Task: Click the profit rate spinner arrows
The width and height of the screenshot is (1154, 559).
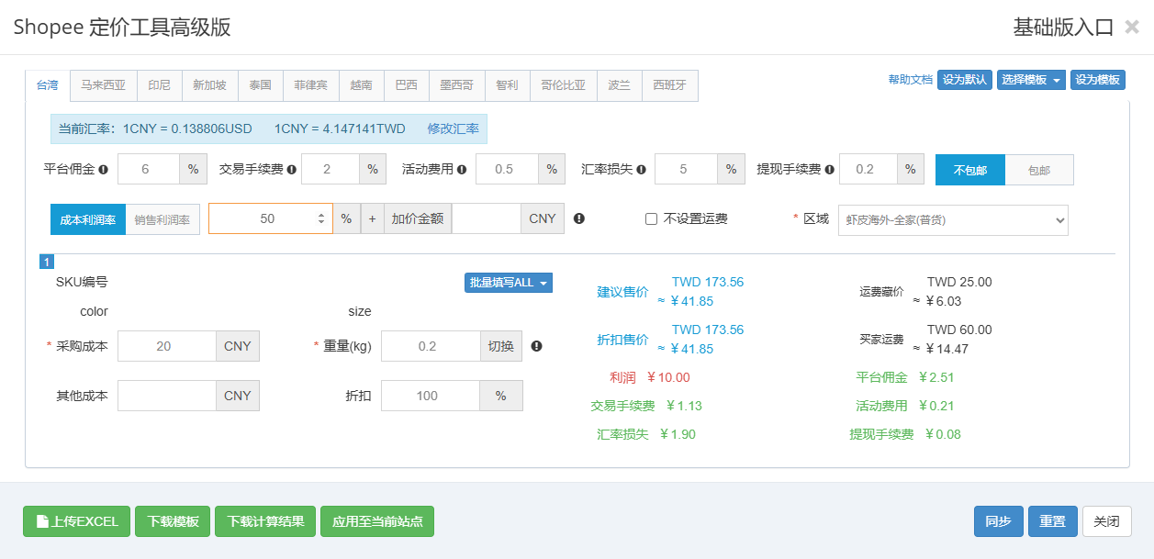Action: point(321,218)
